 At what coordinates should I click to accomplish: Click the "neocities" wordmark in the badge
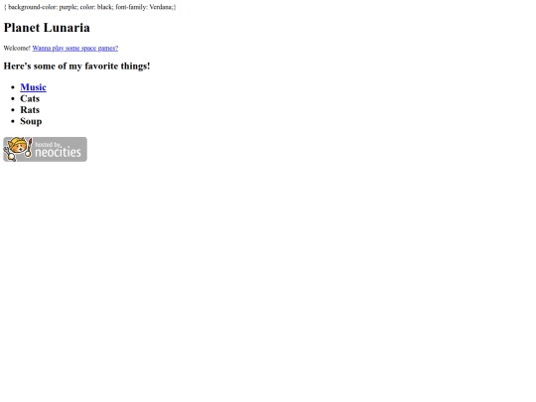coord(59,152)
